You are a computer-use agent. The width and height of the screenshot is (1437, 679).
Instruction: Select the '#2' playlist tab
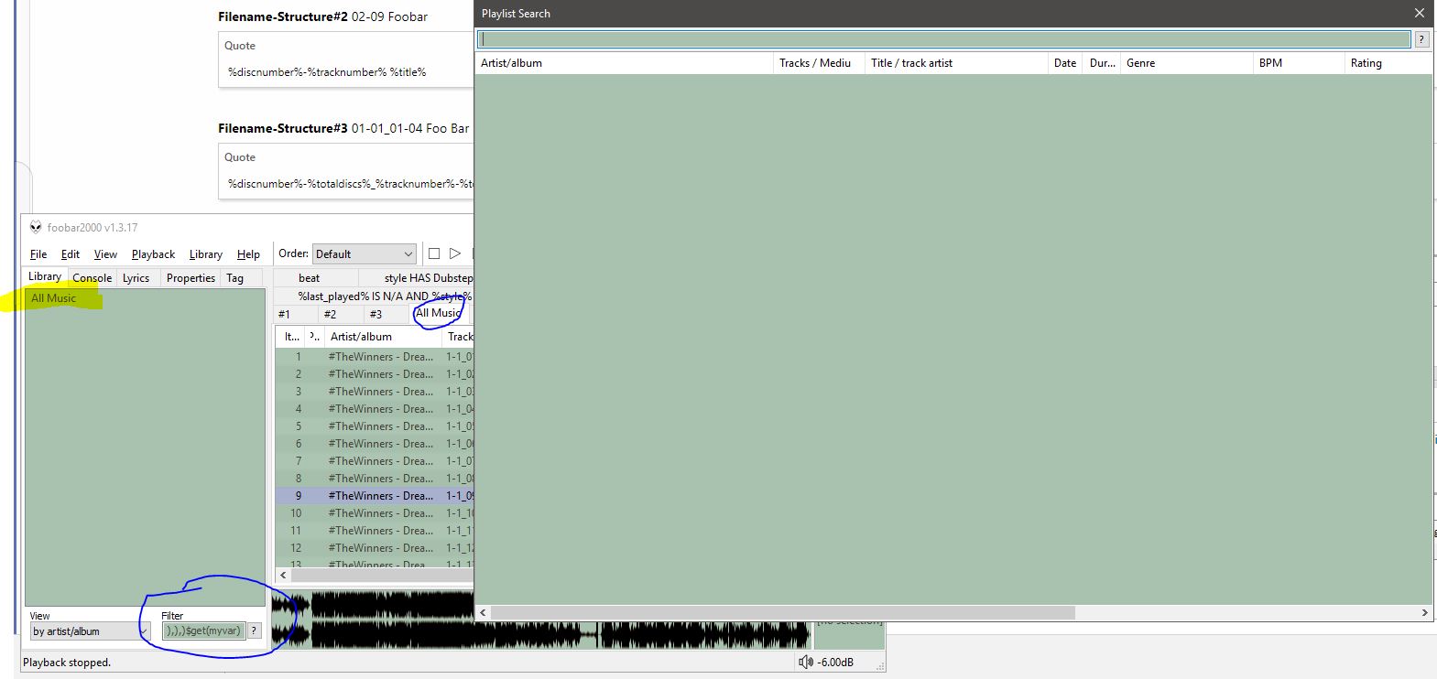340,314
